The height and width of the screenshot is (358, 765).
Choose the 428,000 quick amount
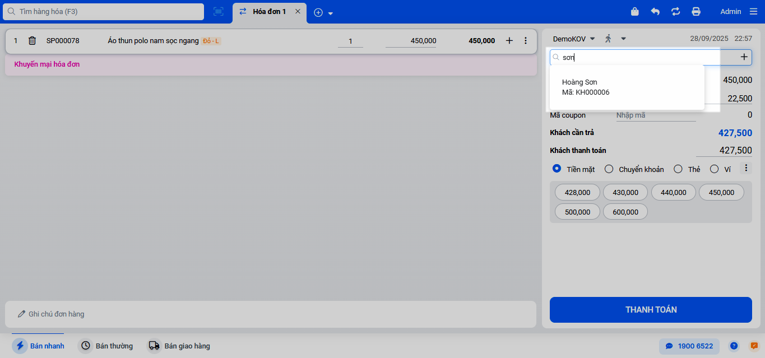coord(577,192)
